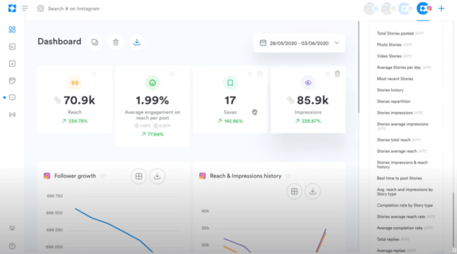Click the 85.9k Impressions value
The width and height of the screenshot is (457, 254).
point(313,100)
